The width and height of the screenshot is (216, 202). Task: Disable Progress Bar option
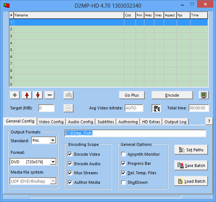(123, 163)
